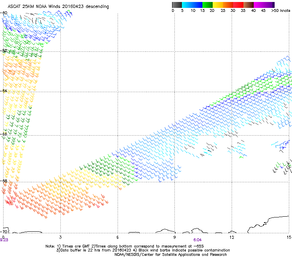
Task: Click the gray 0–5 knots color bar segment
Action: click(x=177, y=5)
